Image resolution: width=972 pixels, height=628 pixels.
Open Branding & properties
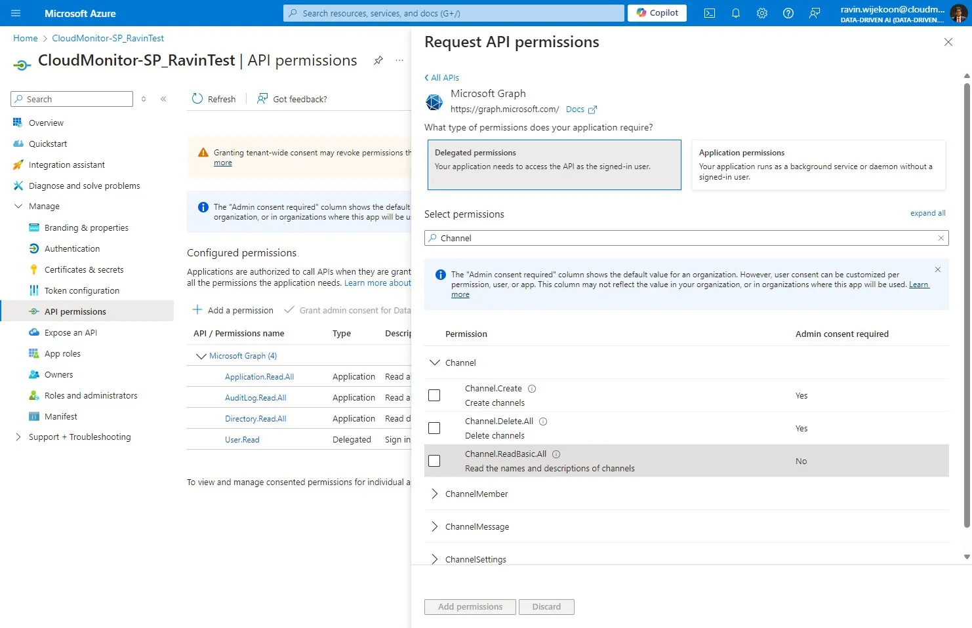(87, 227)
